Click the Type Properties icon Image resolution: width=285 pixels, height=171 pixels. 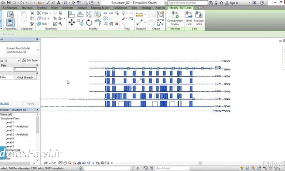tap(10, 14)
